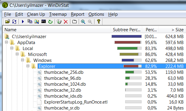Click the Explorer Here toolbar icon
Viewport: 186px width, 111px height.
click(x=37, y=21)
